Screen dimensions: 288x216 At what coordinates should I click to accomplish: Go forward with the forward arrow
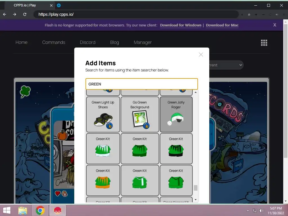click(x=15, y=14)
